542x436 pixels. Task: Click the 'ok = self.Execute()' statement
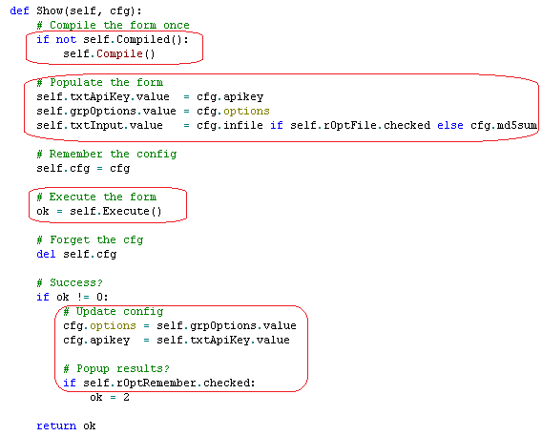tap(99, 212)
